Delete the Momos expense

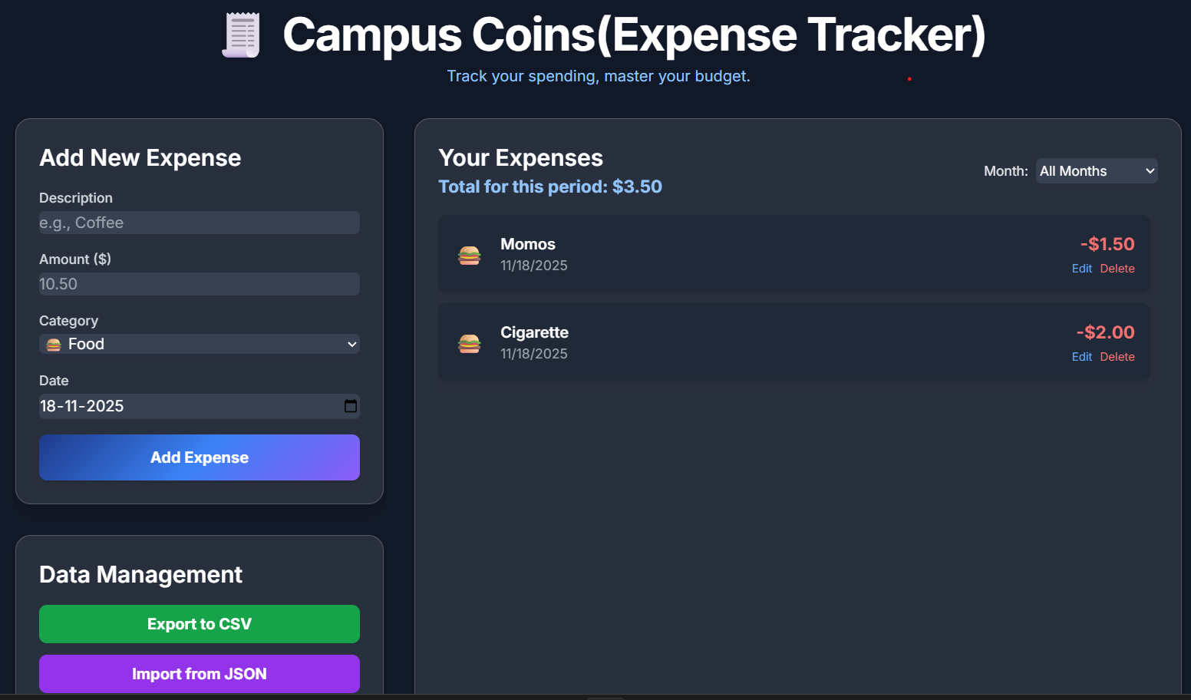[x=1117, y=268]
